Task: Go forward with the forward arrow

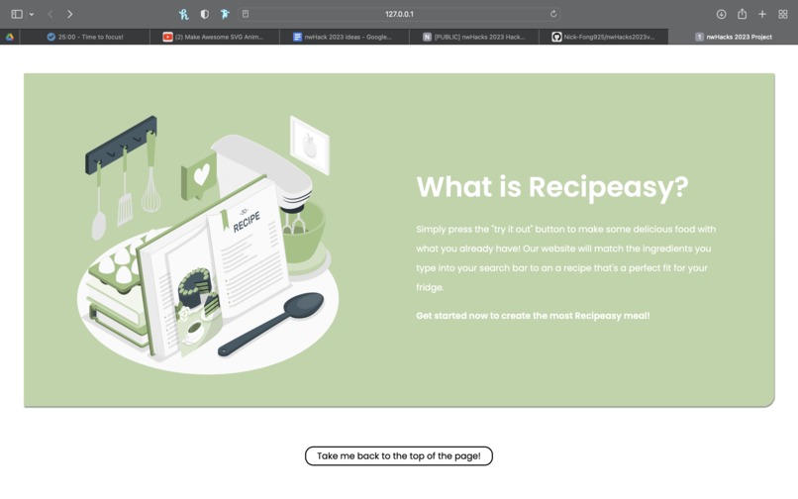Action: pyautogui.click(x=69, y=14)
